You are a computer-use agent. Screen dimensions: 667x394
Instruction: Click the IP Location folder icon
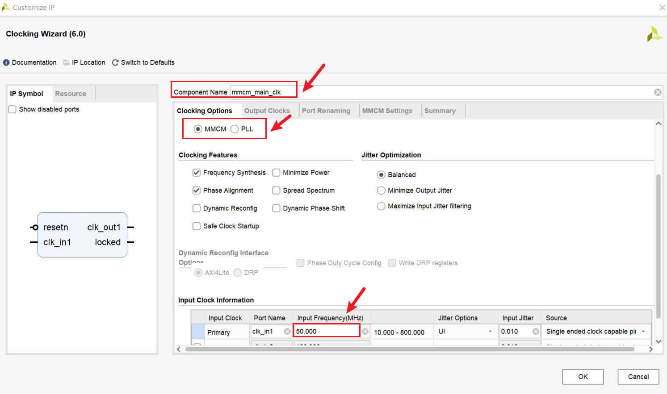click(x=67, y=62)
